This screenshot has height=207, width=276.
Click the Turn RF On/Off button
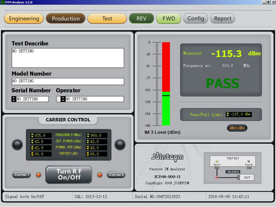click(x=69, y=174)
